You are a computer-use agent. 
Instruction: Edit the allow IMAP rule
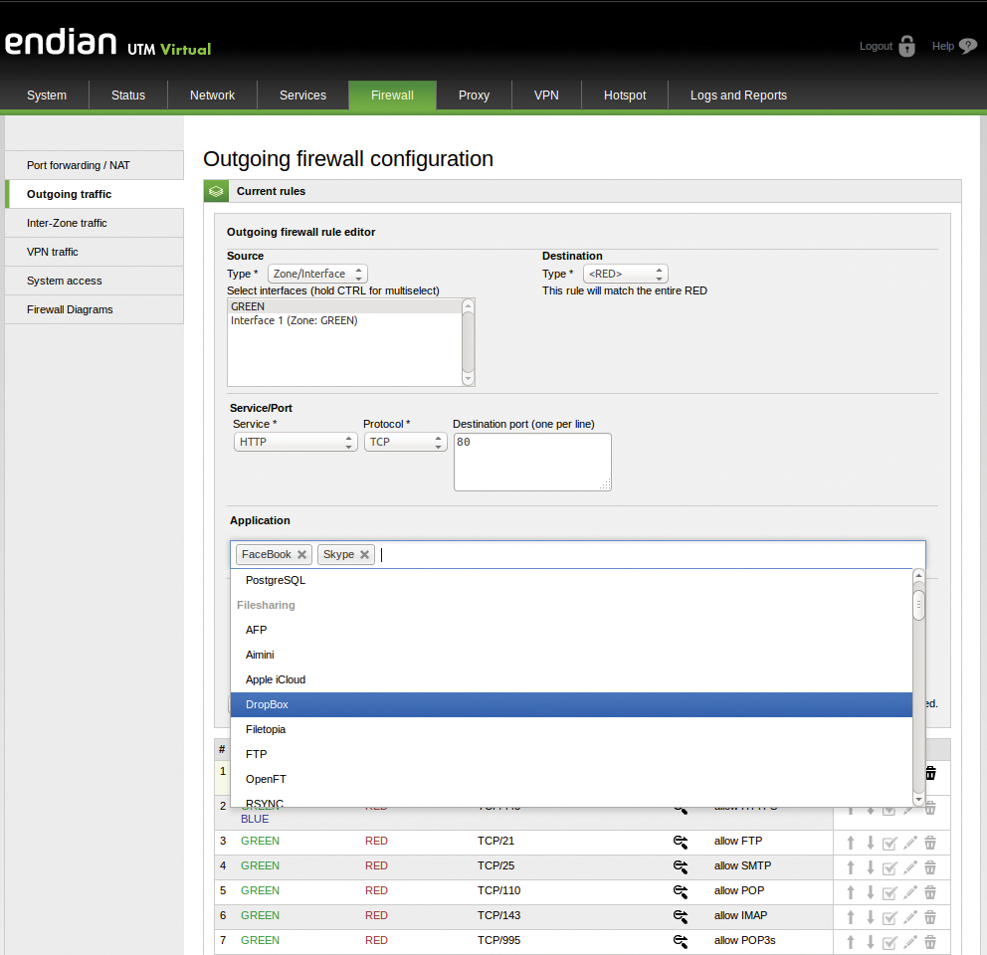click(x=910, y=917)
